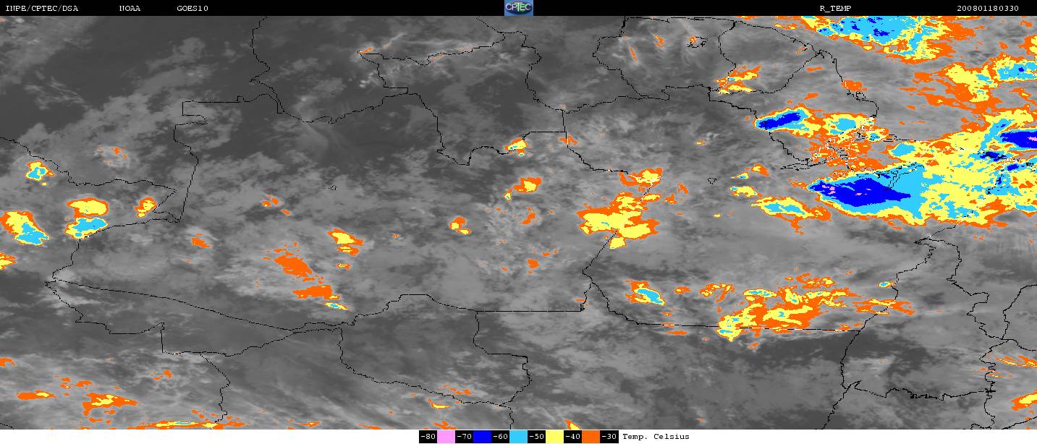Select the R_TEMP product label
Image resolution: width=1037 pixels, height=444 pixels.
pyautogui.click(x=835, y=9)
